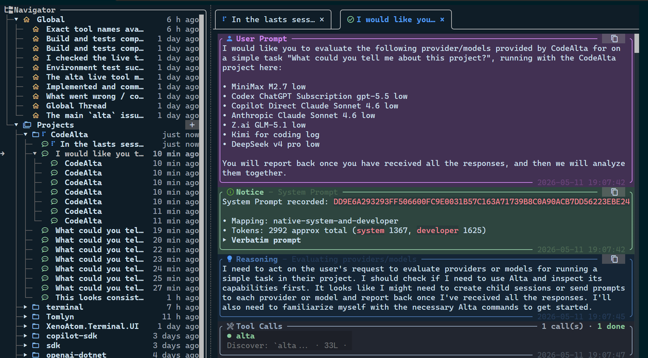
Task: Click the person icon in User Prompt header
Action: pyautogui.click(x=230, y=39)
